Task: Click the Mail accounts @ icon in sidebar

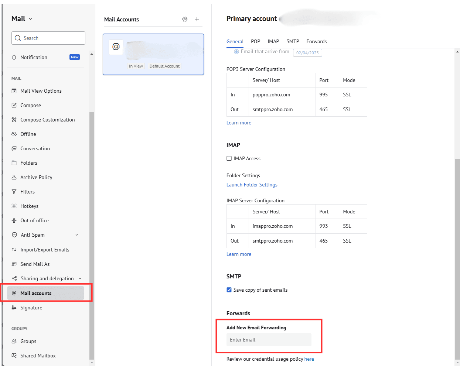Action: (x=14, y=293)
